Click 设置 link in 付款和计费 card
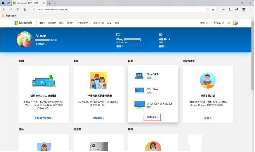The height and width of the screenshot is (152, 255). pos(208,118)
